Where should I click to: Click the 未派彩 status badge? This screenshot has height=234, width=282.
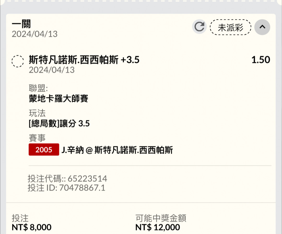pyautogui.click(x=230, y=27)
